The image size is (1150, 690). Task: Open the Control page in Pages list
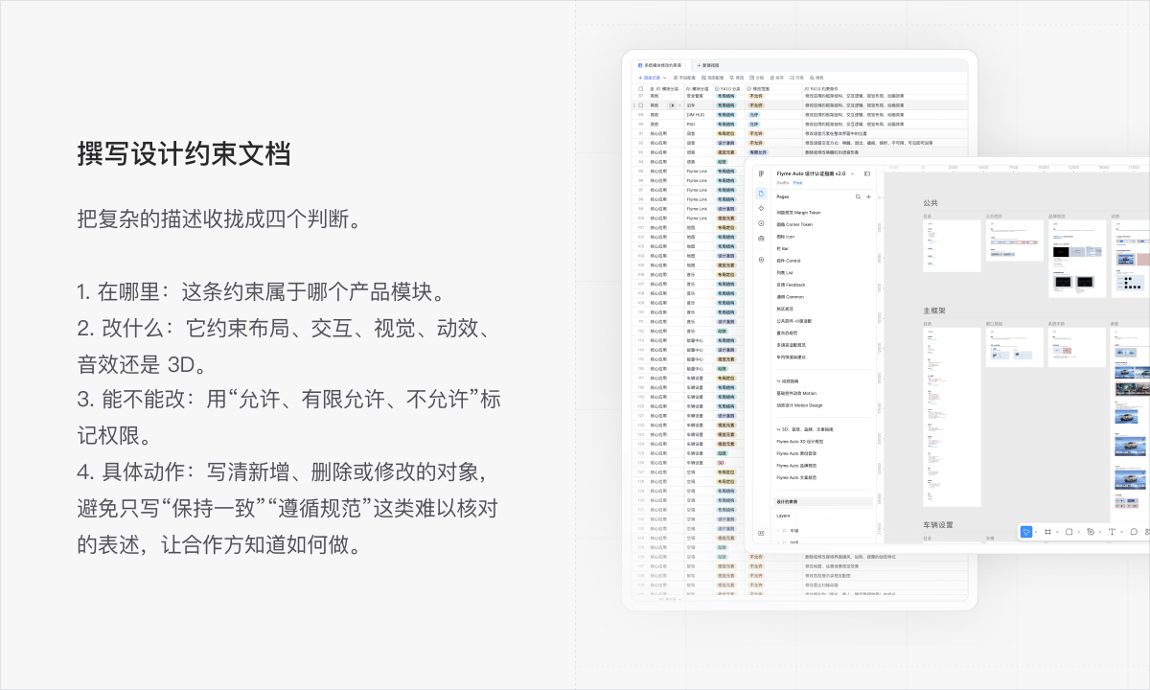[x=789, y=261]
